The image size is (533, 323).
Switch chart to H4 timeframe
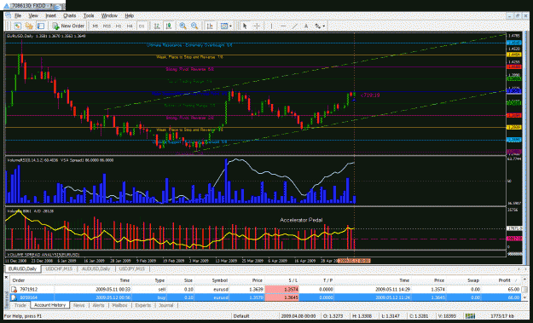point(130,26)
